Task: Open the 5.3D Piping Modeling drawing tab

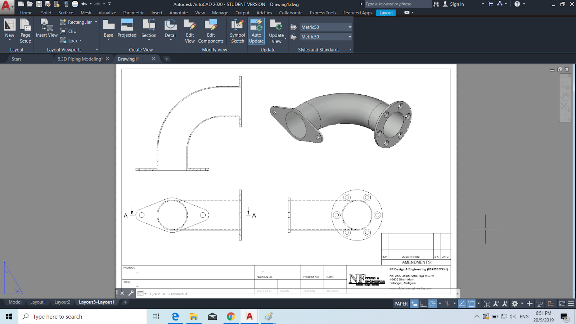Action: point(81,59)
